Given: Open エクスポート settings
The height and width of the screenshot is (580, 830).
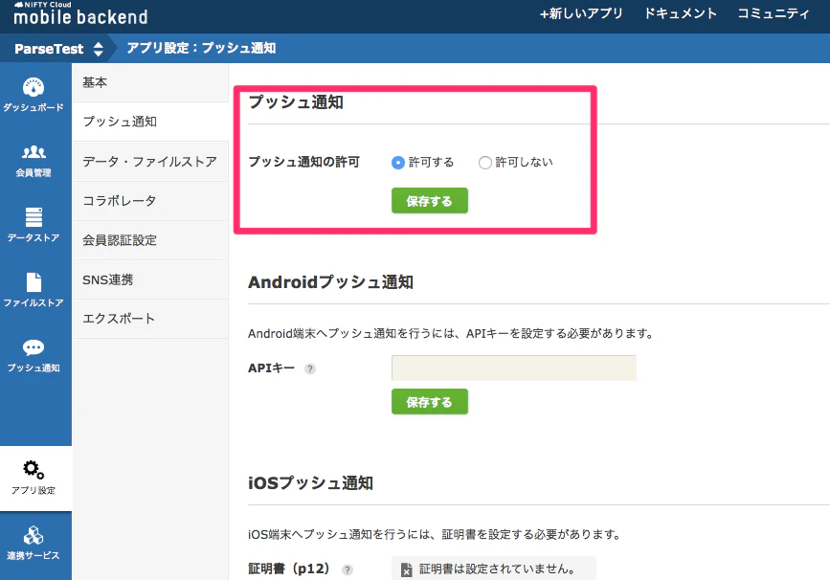Looking at the screenshot, I should click(x=149, y=319).
